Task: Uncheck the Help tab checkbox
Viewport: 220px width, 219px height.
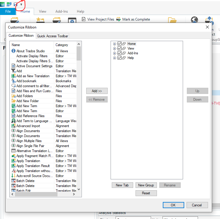Action: tap(119, 58)
